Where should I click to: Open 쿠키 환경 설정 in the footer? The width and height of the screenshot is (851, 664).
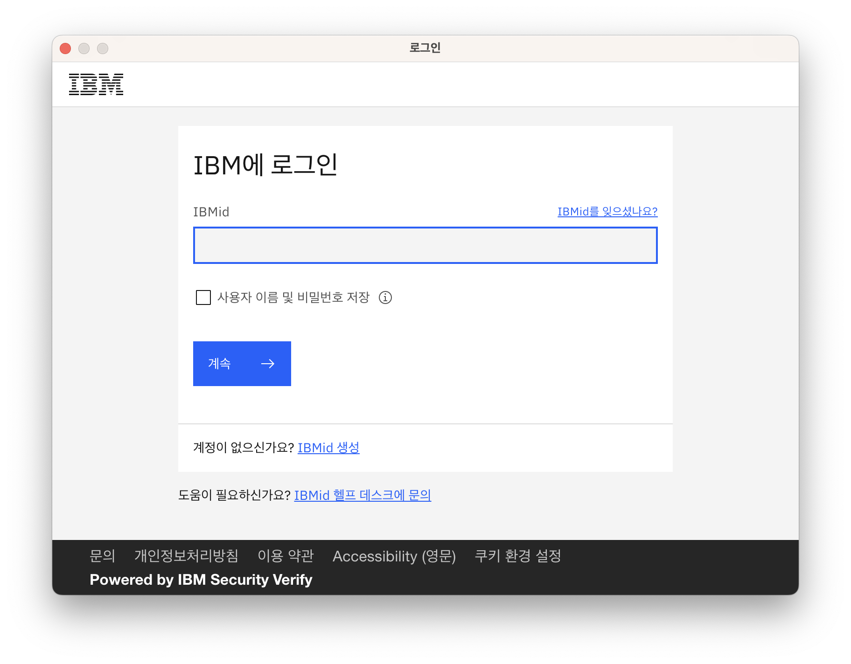(x=518, y=556)
